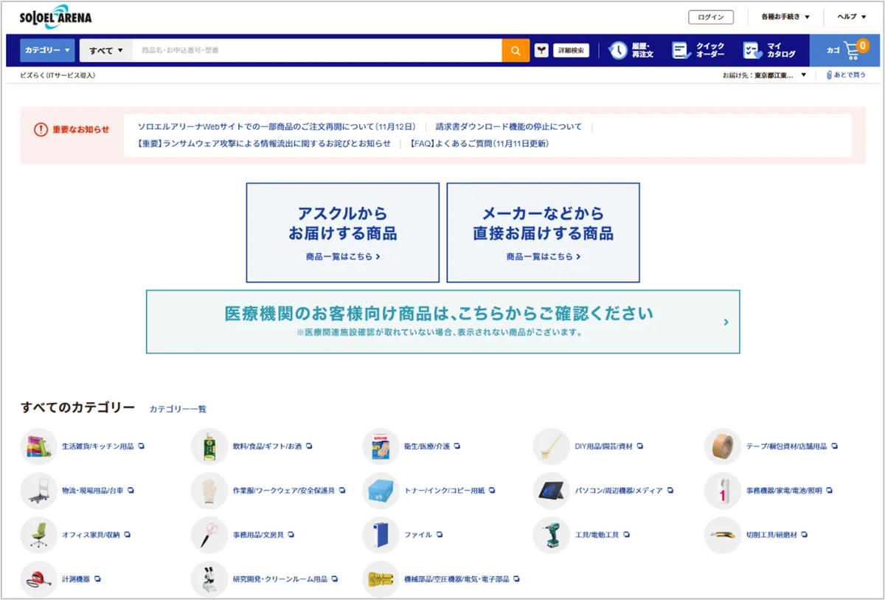Click the barcode icon beside the search bar
Image resolution: width=885 pixels, height=600 pixels.
541,49
